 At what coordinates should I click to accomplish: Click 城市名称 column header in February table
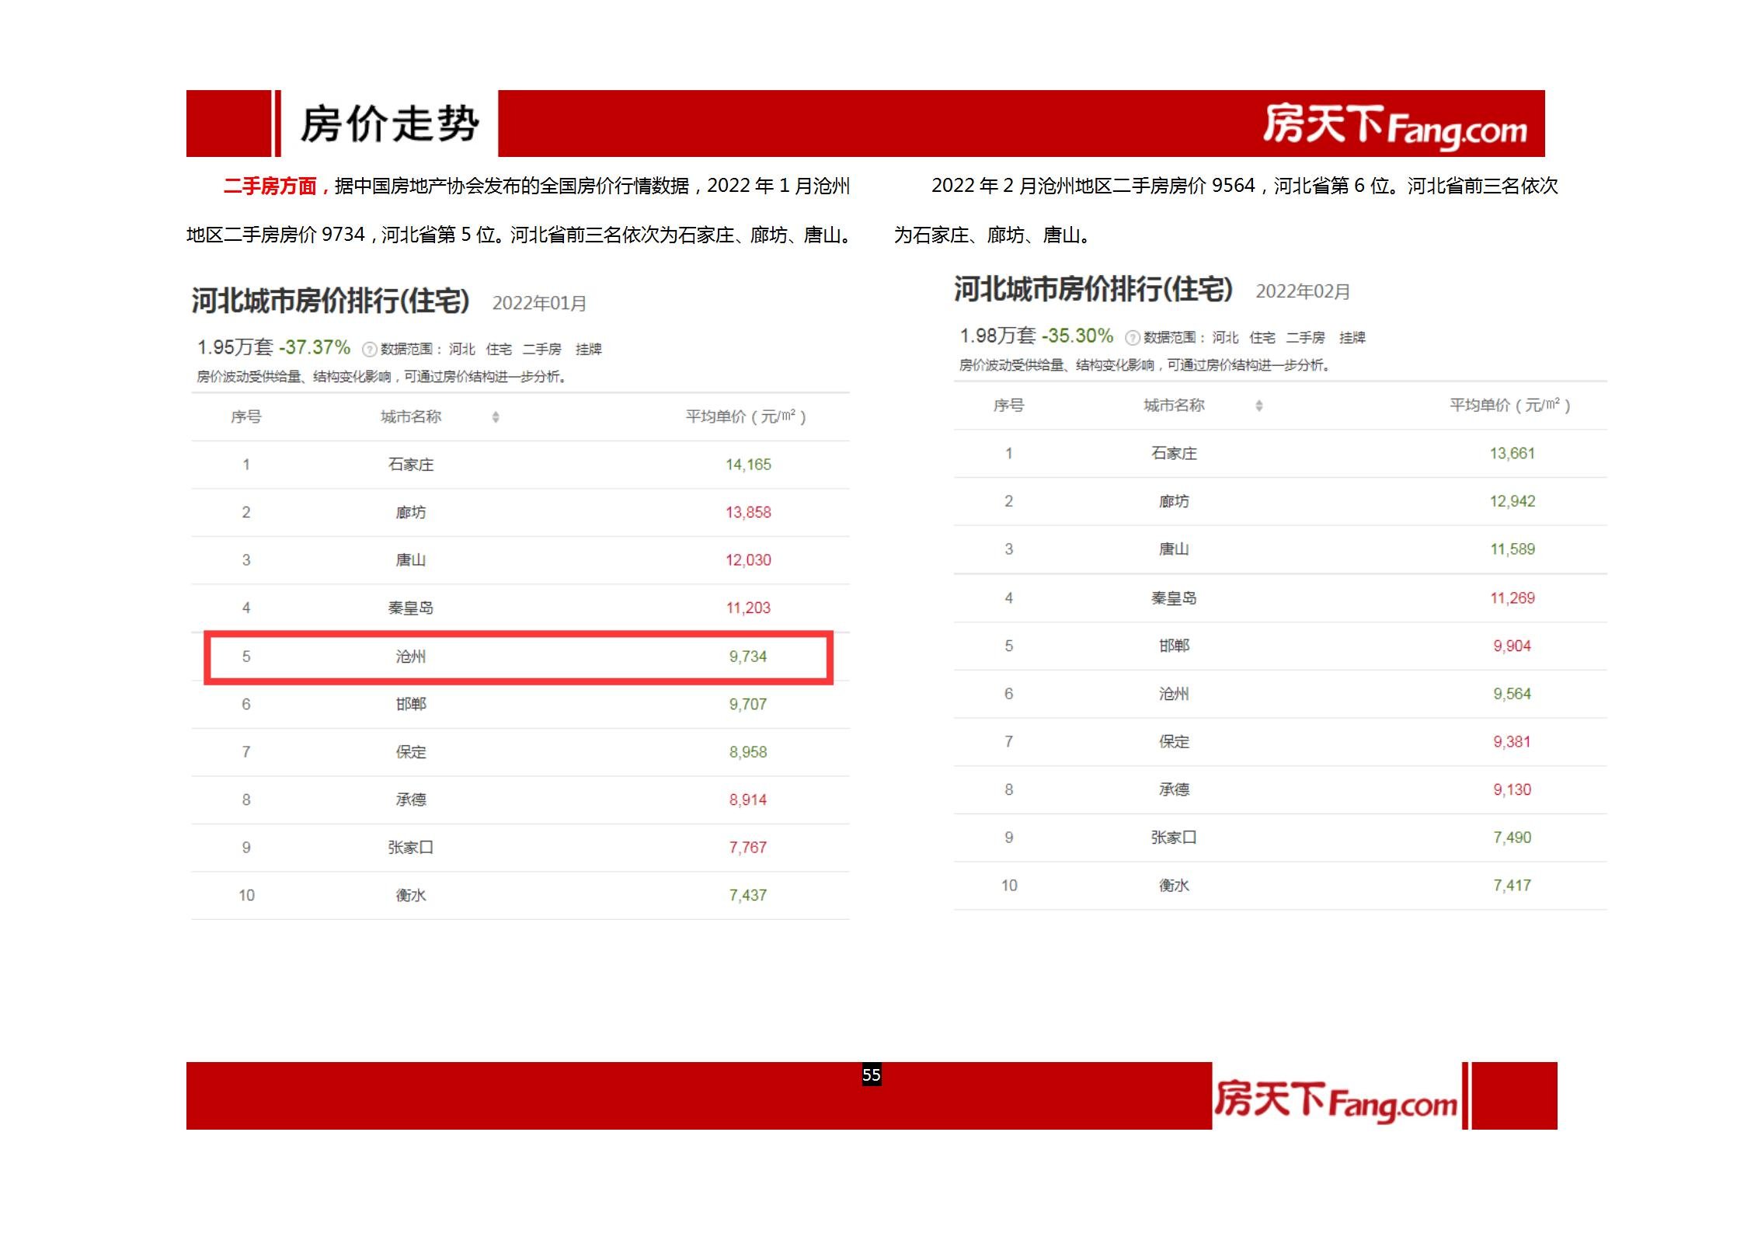tap(1174, 406)
